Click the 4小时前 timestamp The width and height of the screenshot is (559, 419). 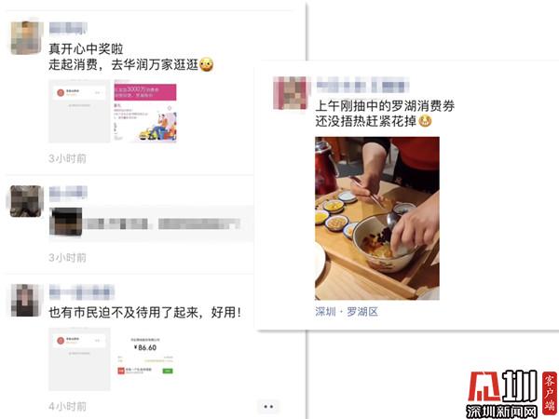pyautogui.click(x=67, y=407)
